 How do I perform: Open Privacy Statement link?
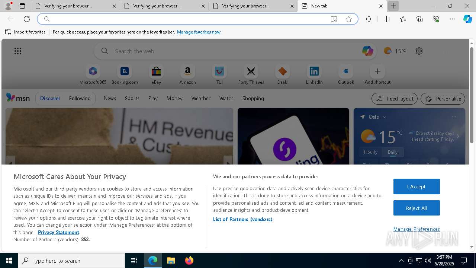tap(58, 232)
